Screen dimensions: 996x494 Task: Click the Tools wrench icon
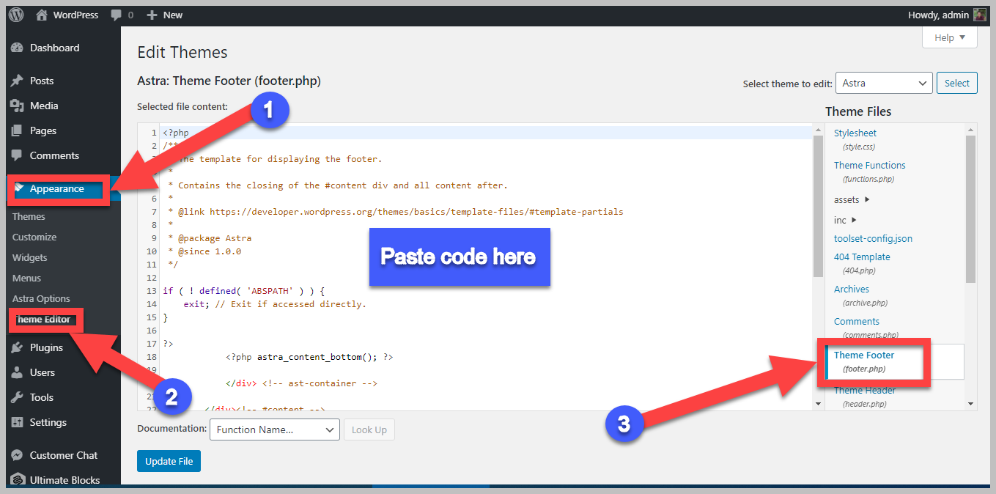(17, 397)
